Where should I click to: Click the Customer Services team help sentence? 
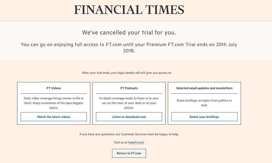tap(129, 134)
